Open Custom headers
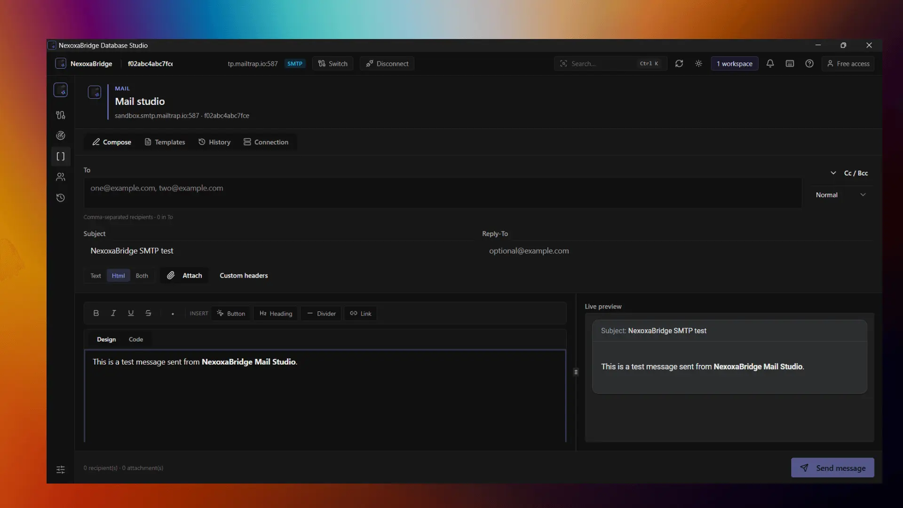The width and height of the screenshot is (903, 508). [x=244, y=276]
